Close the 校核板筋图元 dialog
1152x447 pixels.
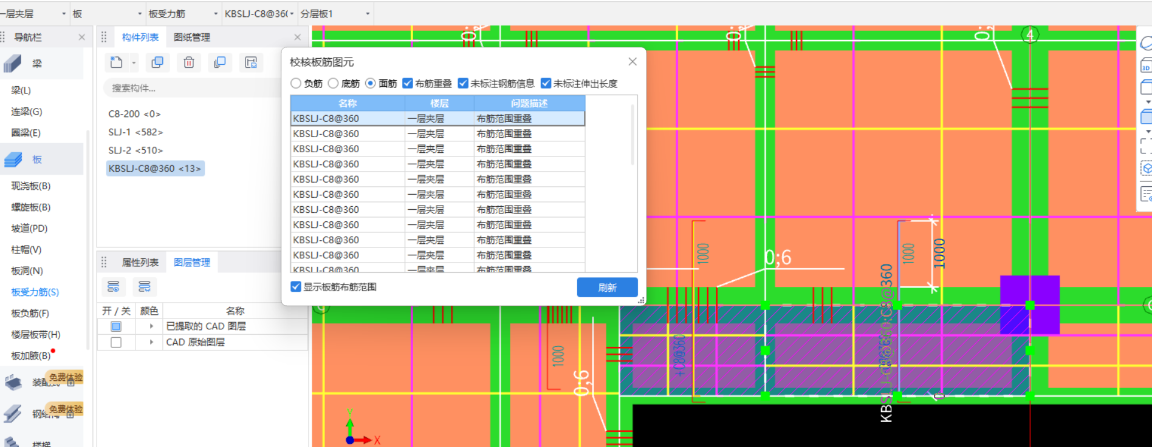[633, 62]
